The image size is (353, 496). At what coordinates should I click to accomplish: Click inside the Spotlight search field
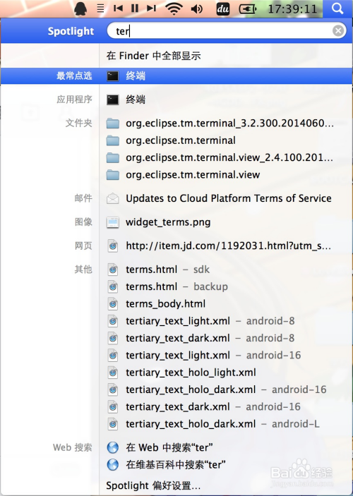point(227,31)
